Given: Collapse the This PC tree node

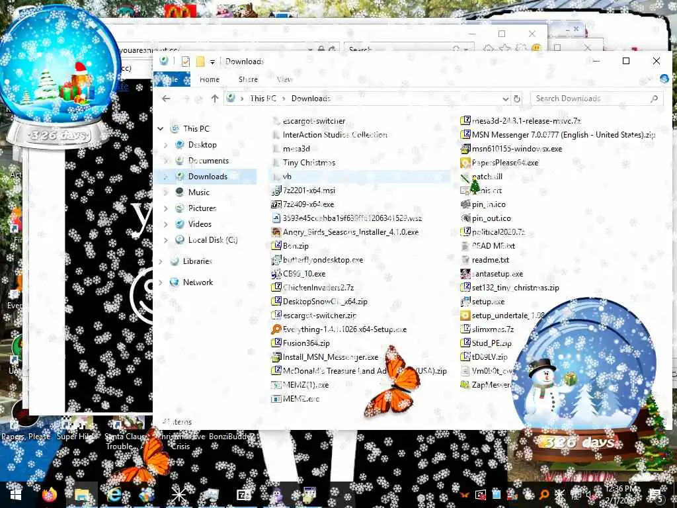Looking at the screenshot, I should (161, 129).
